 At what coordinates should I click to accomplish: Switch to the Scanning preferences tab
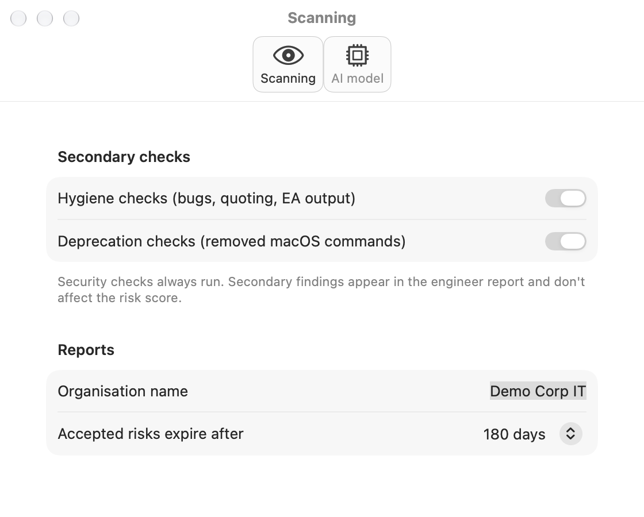(288, 64)
